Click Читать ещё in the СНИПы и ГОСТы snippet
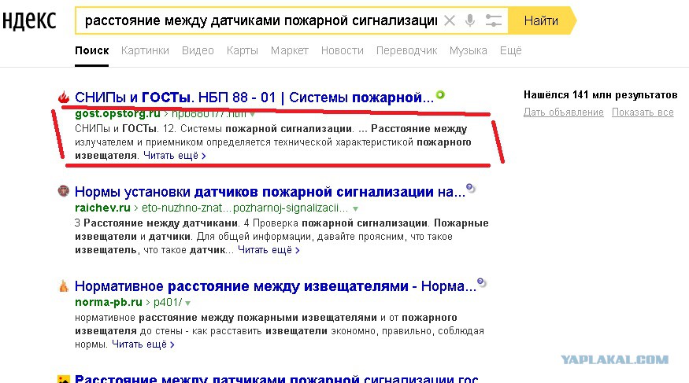Viewport: 689px width, 383px height. point(175,156)
